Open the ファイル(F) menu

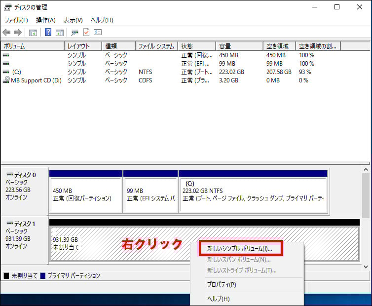pyautogui.click(x=16, y=20)
